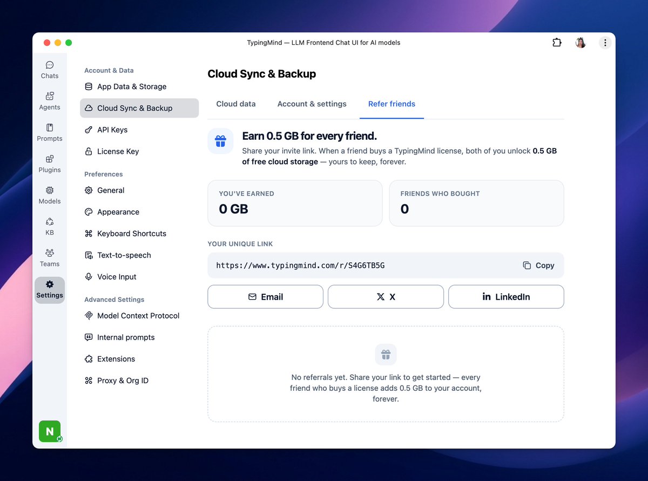648x481 pixels.
Task: Click the Cloud Sync & Backup heading
Action: click(262, 74)
